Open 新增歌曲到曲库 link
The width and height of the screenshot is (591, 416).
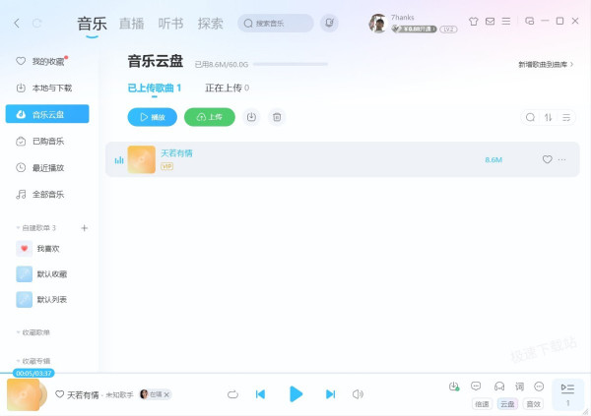point(546,64)
